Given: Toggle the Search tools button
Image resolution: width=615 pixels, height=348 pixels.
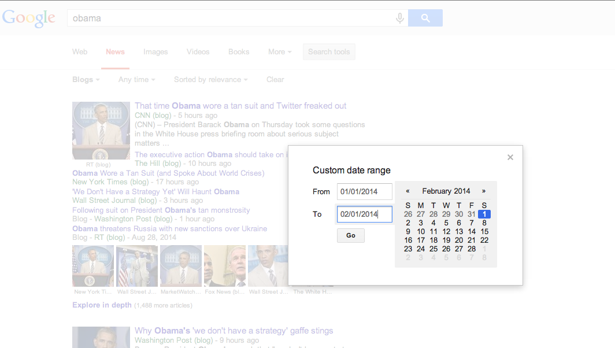Looking at the screenshot, I should 329,52.
